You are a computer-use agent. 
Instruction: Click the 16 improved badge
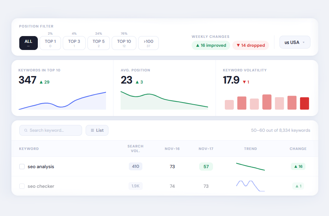tap(211, 45)
